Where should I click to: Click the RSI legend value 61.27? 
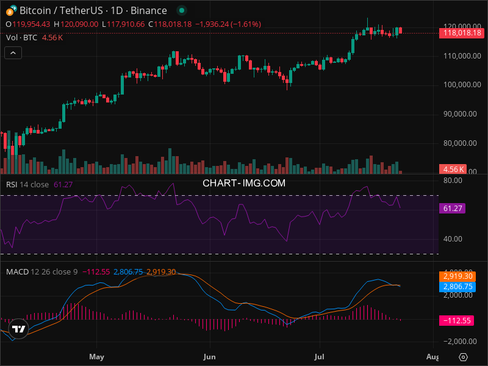(x=63, y=185)
